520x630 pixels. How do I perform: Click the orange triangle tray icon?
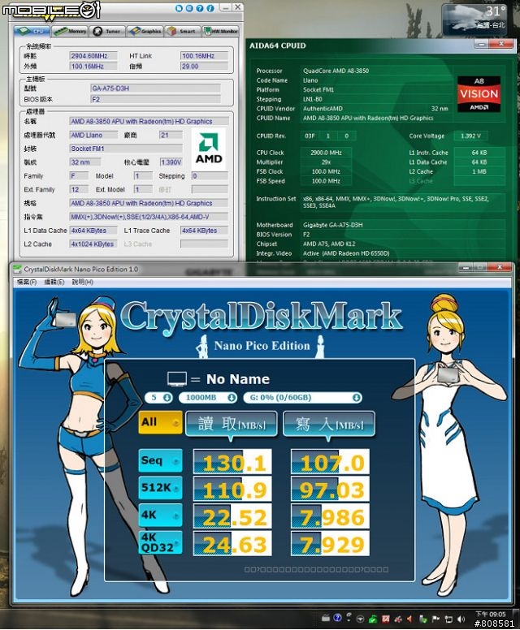pos(409,619)
